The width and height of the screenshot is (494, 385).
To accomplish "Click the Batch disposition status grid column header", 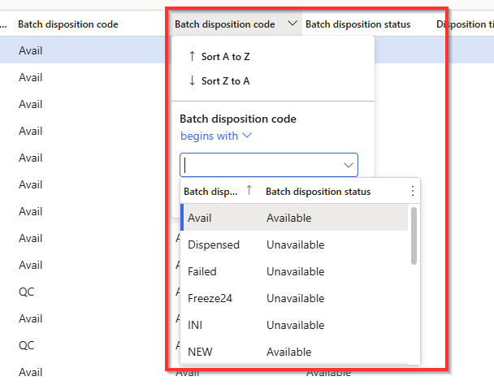I will (x=357, y=24).
